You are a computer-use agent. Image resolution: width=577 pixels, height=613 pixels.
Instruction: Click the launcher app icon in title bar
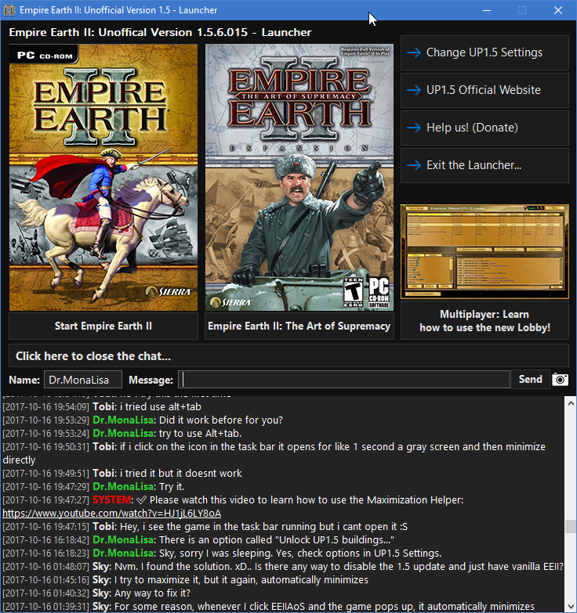(9, 9)
